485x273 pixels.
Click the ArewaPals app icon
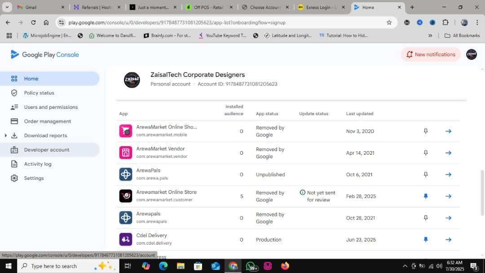[x=125, y=174]
